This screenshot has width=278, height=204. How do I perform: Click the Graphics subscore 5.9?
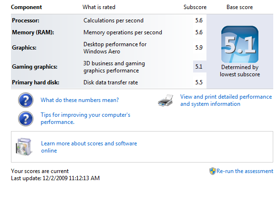(x=199, y=48)
